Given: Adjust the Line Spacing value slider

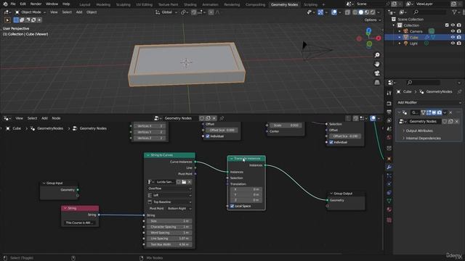Looking at the screenshot, I should [169, 239].
